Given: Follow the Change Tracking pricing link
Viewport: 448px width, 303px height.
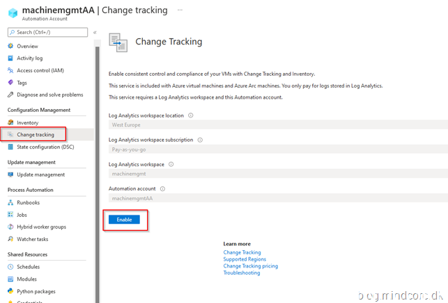Looking at the screenshot, I should pyautogui.click(x=250, y=266).
